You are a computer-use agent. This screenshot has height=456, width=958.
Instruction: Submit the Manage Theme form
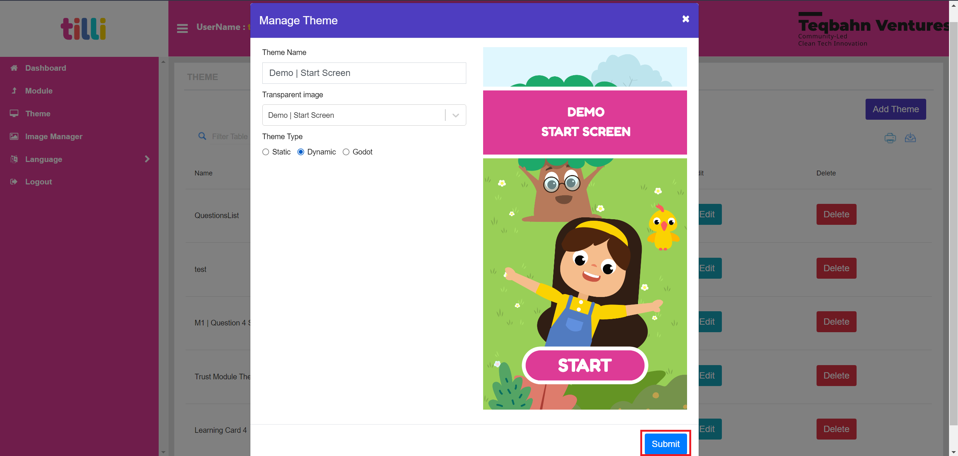click(x=666, y=443)
